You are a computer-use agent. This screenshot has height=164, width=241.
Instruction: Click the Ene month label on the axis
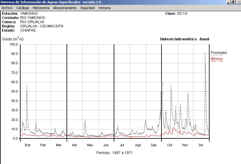28,145
